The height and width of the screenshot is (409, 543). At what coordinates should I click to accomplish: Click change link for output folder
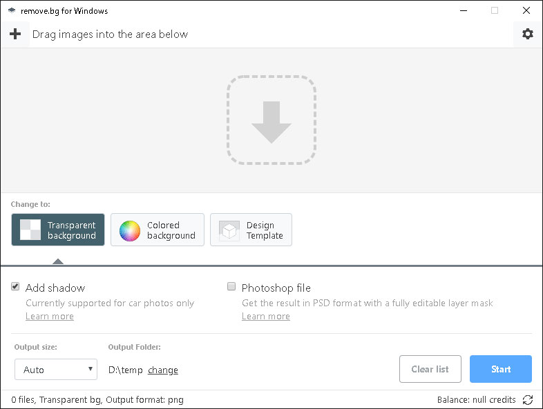163,370
